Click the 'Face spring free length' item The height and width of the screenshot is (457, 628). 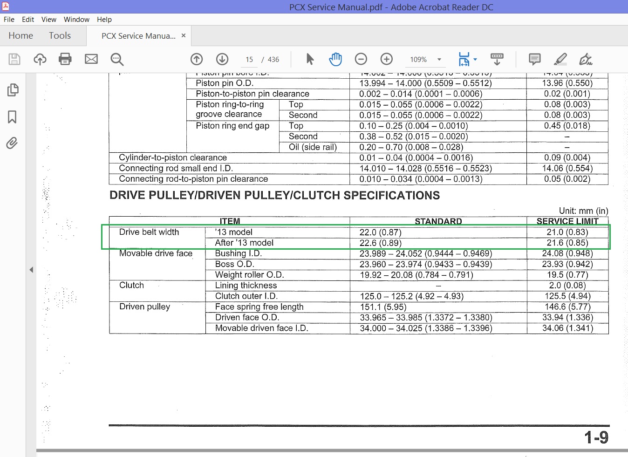tap(259, 307)
